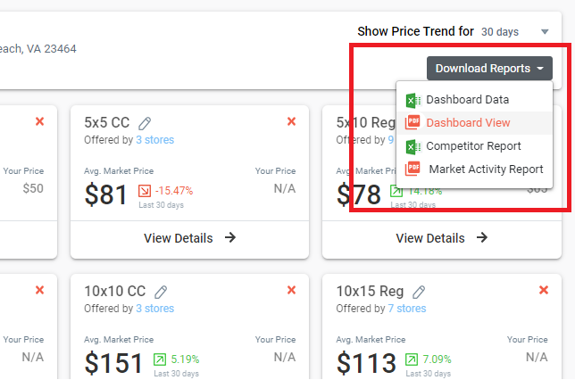Click the 5.19% change value
This screenshot has width=575, height=380.
click(x=185, y=359)
